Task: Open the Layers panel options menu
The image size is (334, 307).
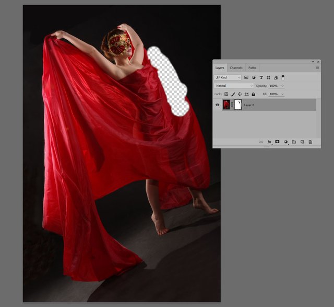Action: click(x=317, y=68)
